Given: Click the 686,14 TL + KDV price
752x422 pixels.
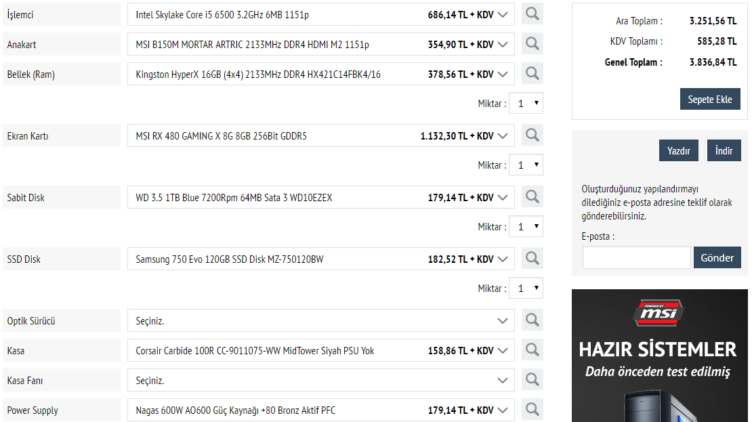Looking at the screenshot, I should 461,15.
